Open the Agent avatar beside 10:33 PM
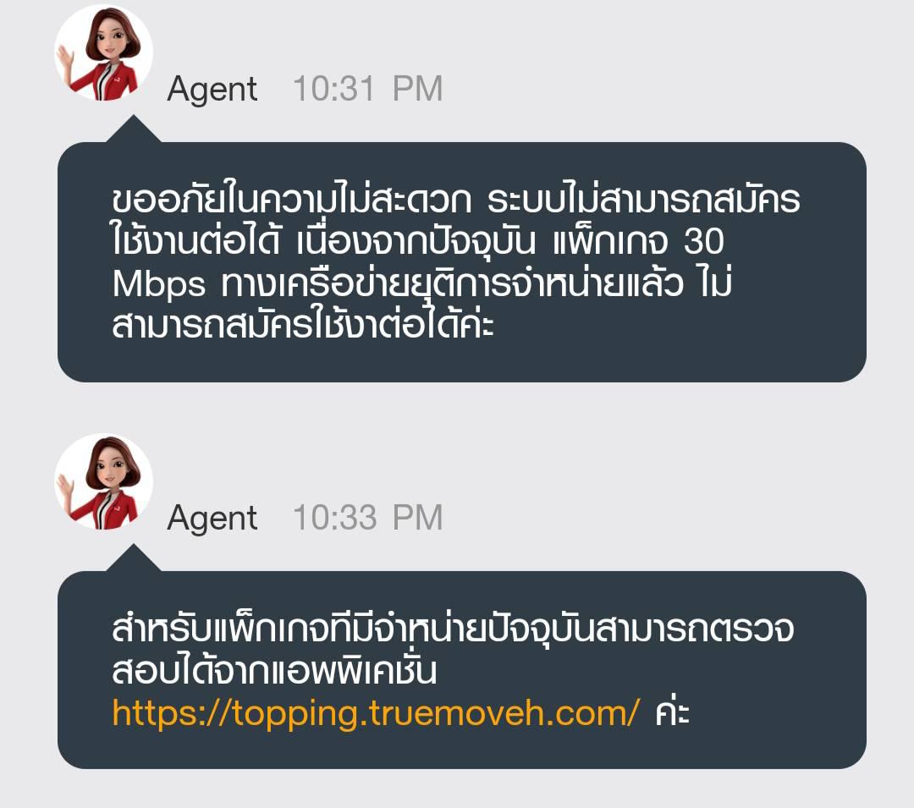The height and width of the screenshot is (808, 914). pyautogui.click(x=104, y=482)
